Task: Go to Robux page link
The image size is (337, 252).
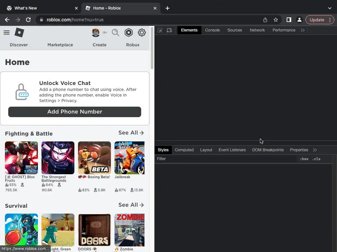Action: pos(133,45)
